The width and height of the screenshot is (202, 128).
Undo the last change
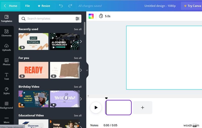click(61, 6)
